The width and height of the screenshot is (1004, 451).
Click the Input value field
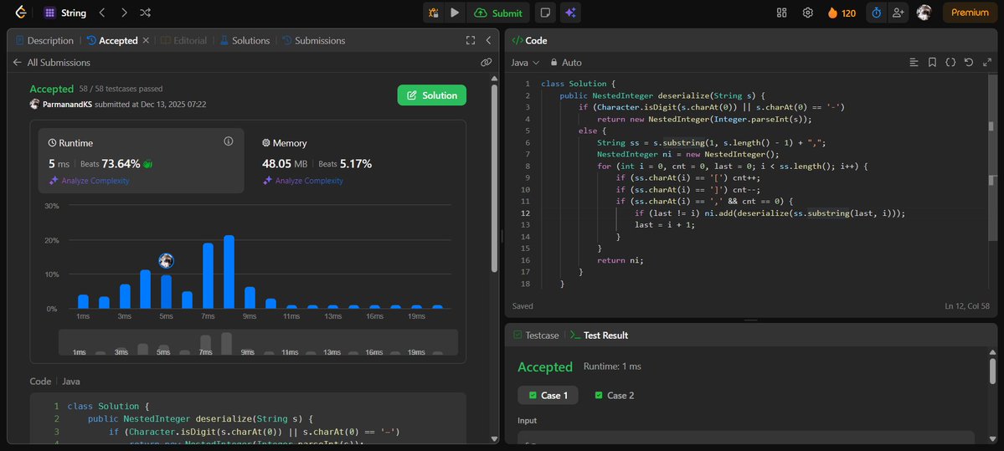click(x=746, y=438)
